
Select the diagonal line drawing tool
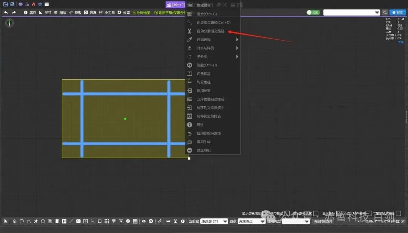pyautogui.click(x=71, y=221)
